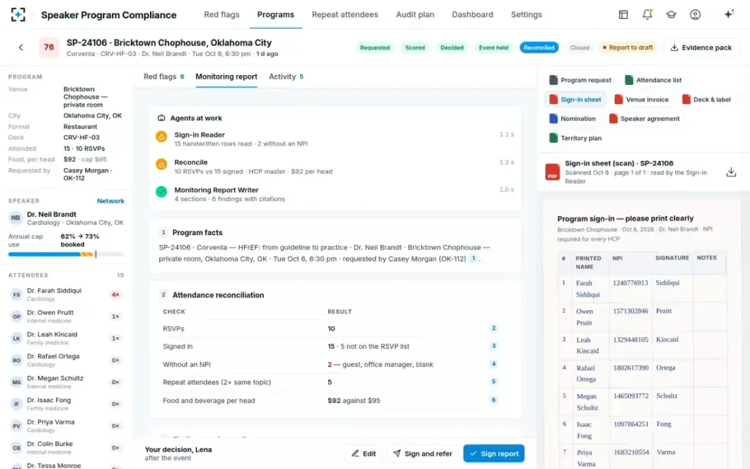The image size is (750, 469).
Task: Select the Event held stage chip
Action: click(x=493, y=48)
